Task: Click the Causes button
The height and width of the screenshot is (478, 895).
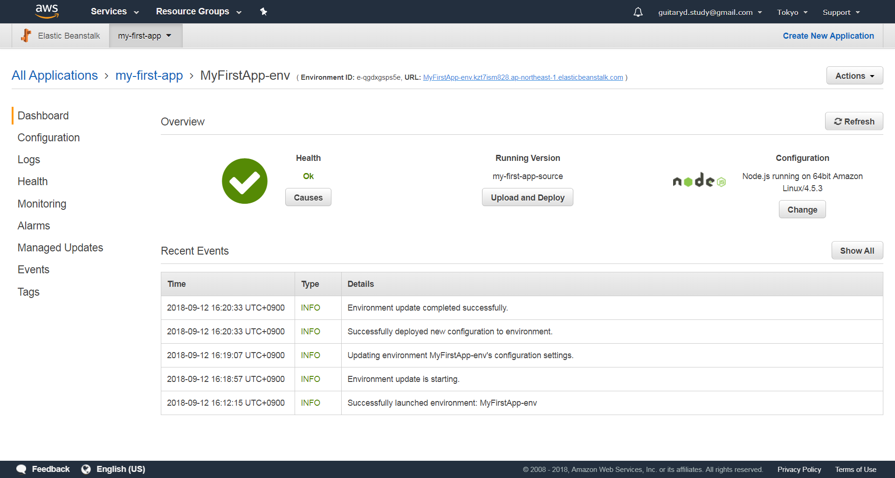Action: click(308, 197)
